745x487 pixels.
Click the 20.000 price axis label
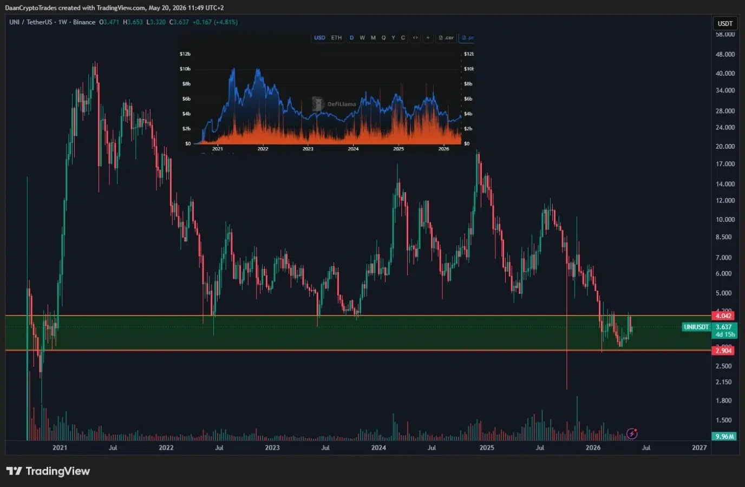(x=725, y=147)
